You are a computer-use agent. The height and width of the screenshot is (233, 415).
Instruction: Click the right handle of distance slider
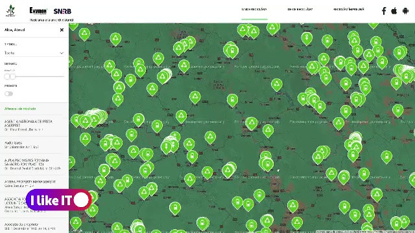coord(13,76)
